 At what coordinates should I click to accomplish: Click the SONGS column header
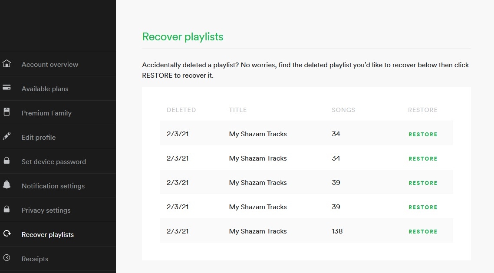(x=343, y=110)
